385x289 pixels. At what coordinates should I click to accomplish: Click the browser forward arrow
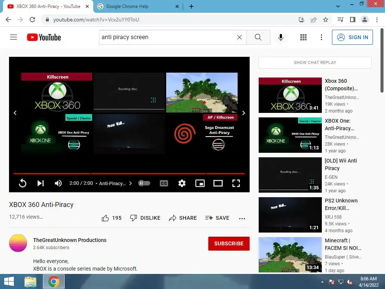pyautogui.click(x=20, y=20)
